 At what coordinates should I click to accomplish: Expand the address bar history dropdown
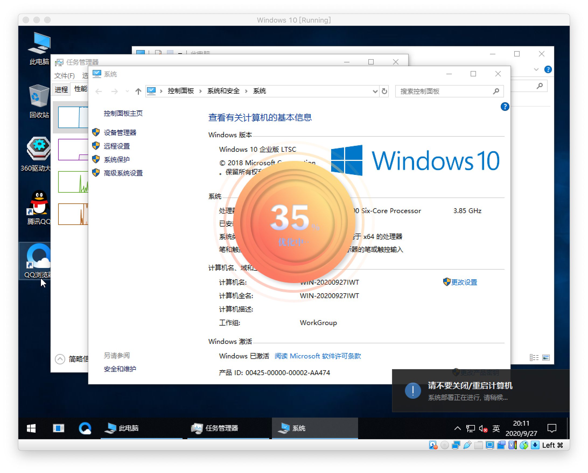[375, 91]
